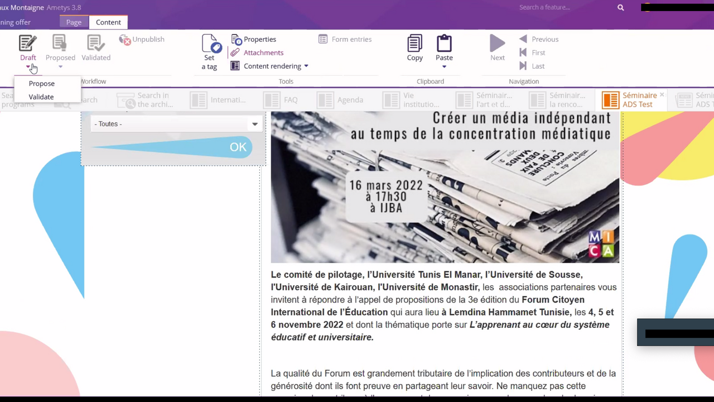Close the Séminaire ADS Test tab

tap(662, 95)
